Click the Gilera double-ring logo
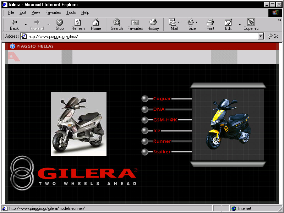Viewport: 284px width, 213px height. 22,173
